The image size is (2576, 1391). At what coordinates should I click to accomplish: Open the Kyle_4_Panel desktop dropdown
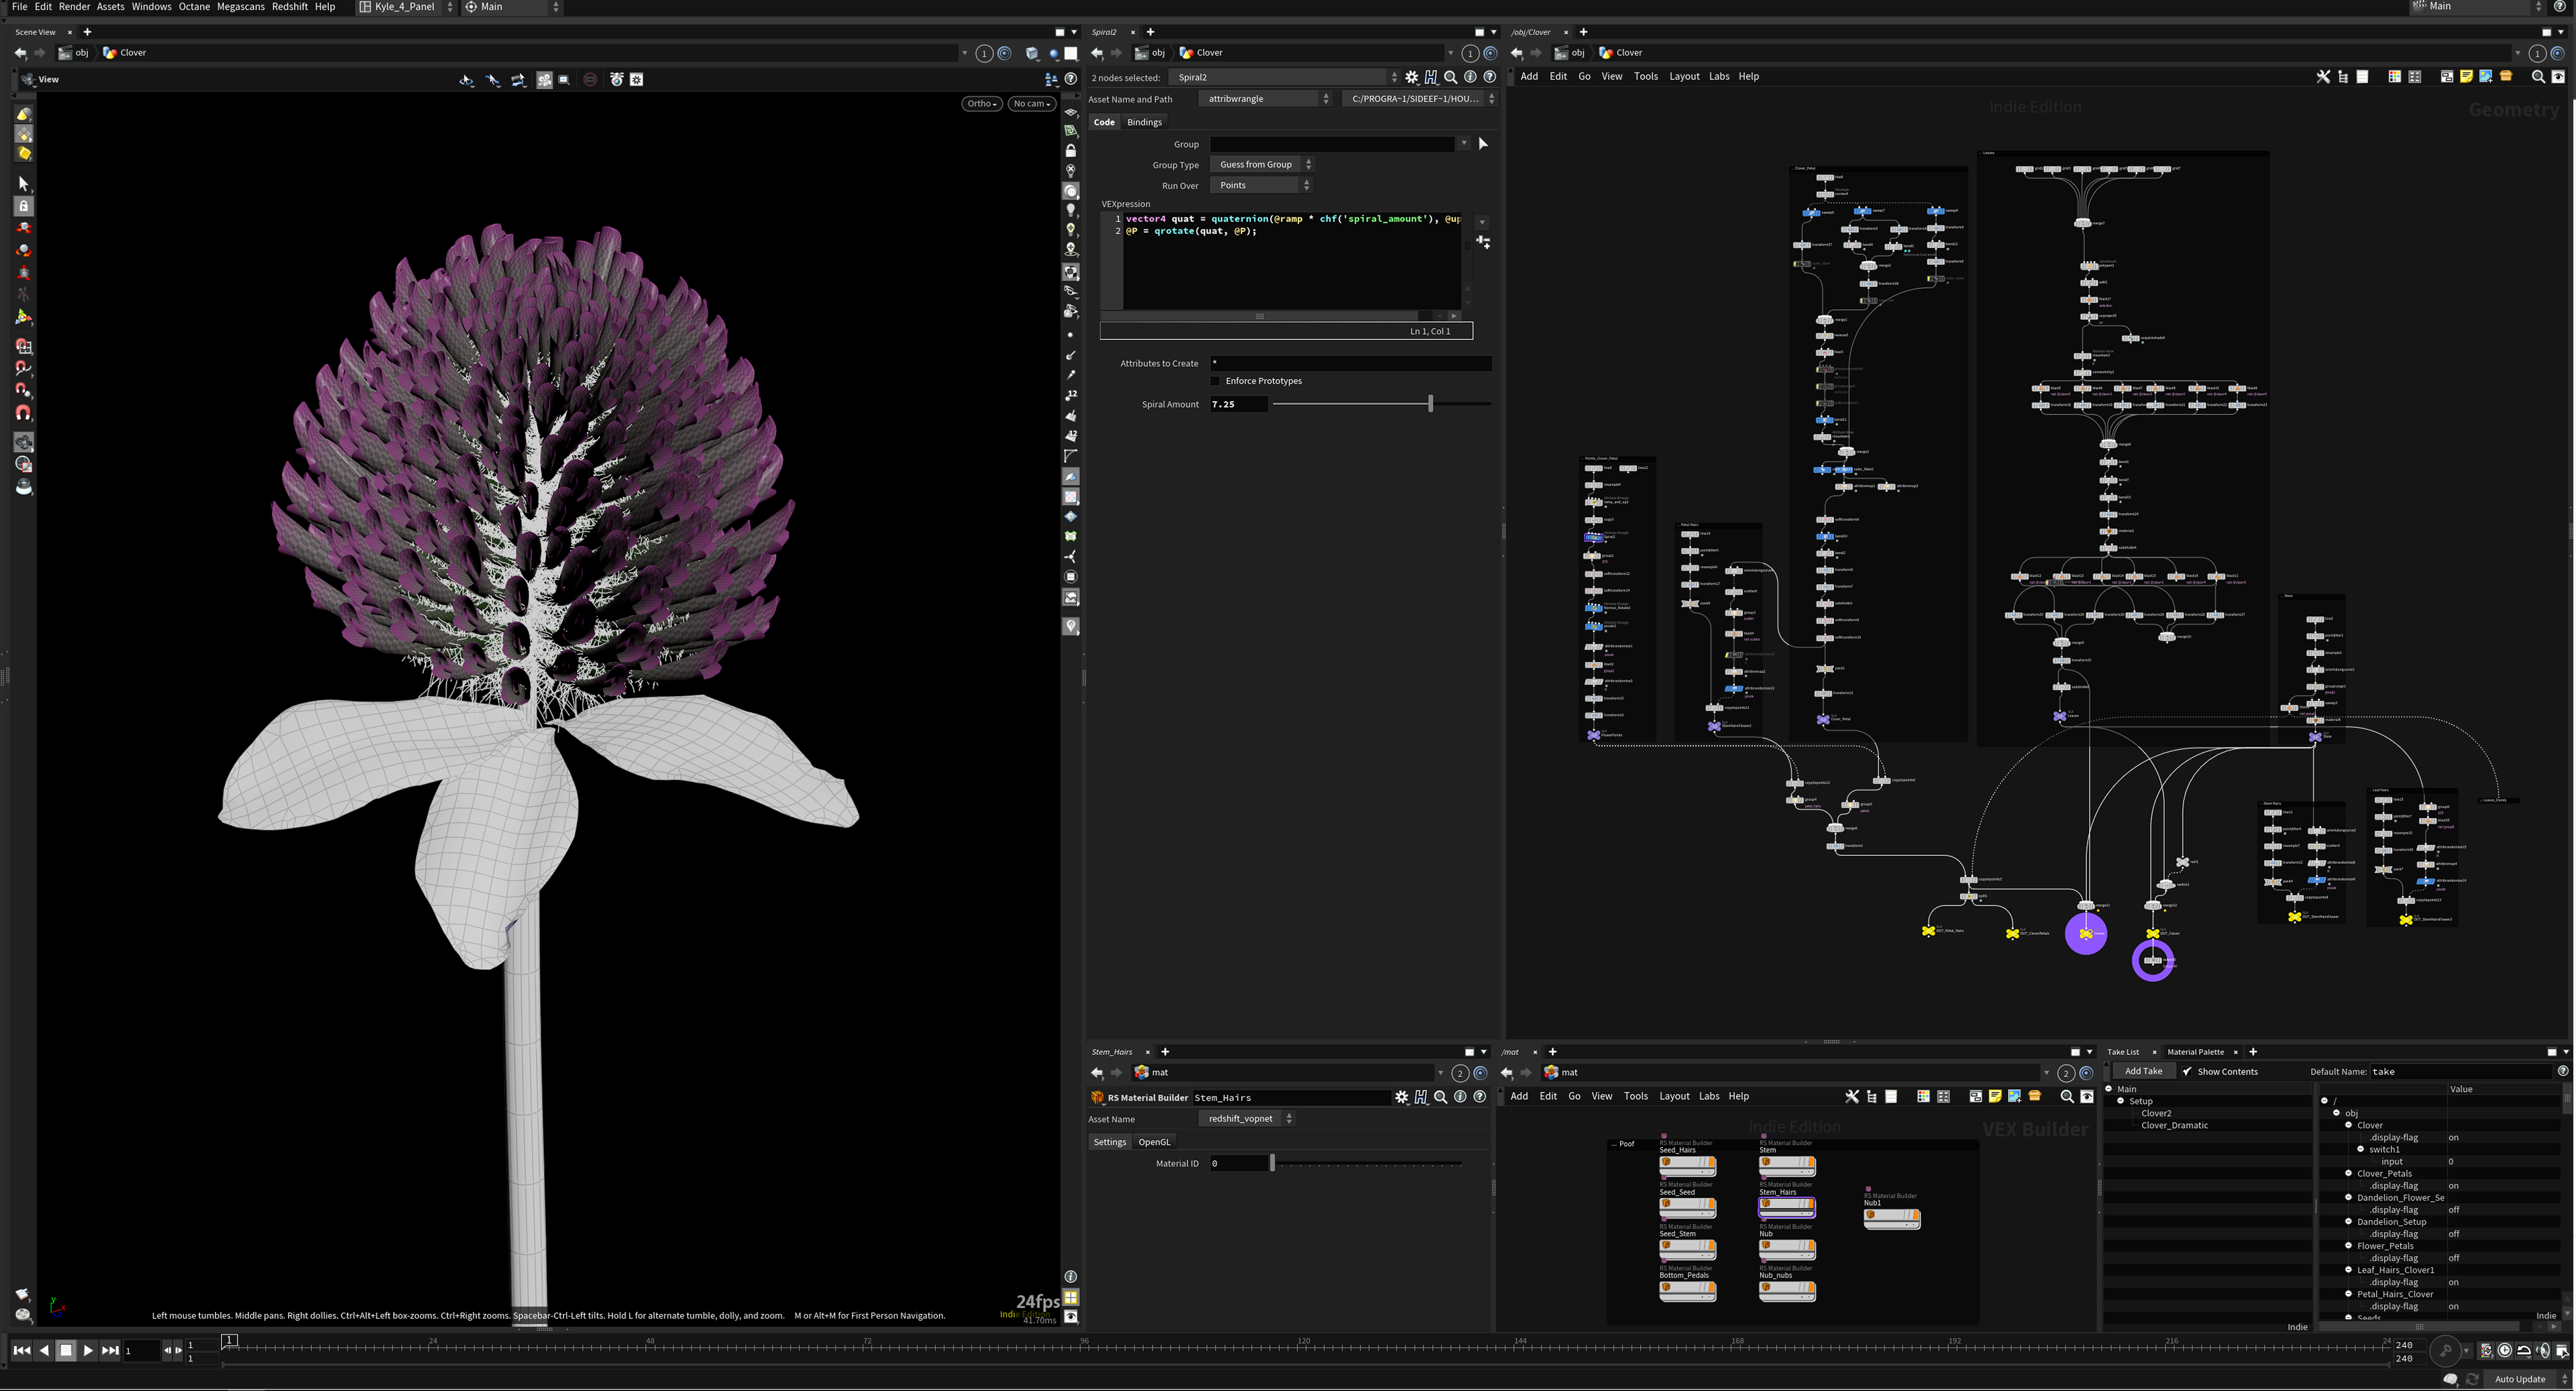pyautogui.click(x=405, y=7)
